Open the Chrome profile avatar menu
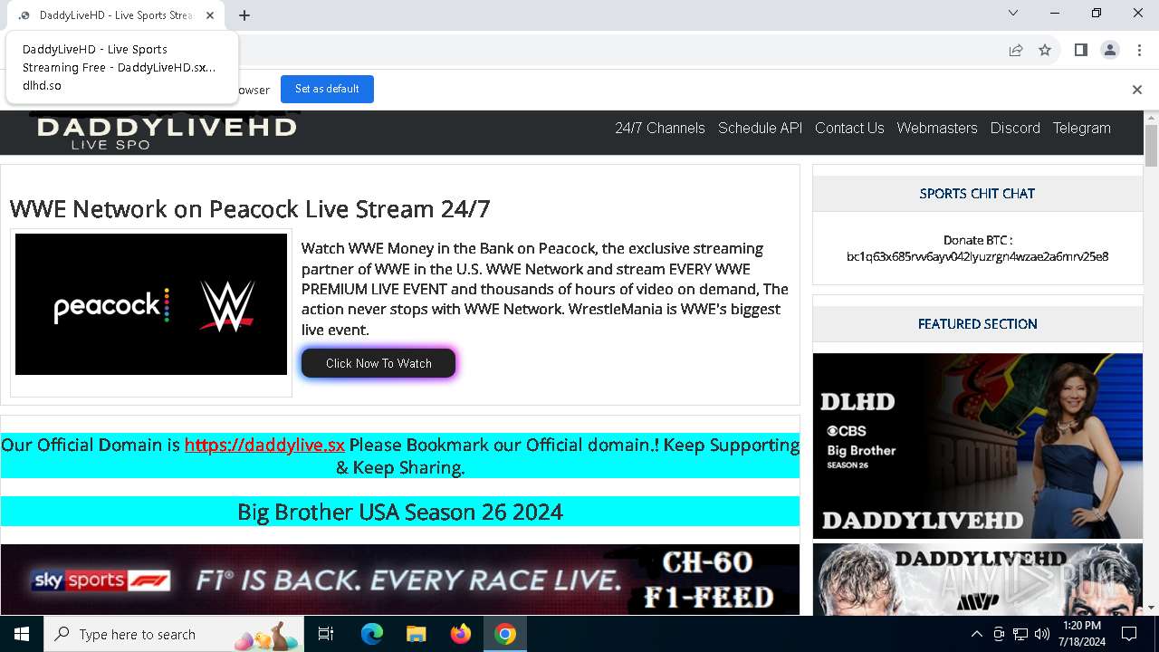1159x652 pixels. [x=1110, y=50]
